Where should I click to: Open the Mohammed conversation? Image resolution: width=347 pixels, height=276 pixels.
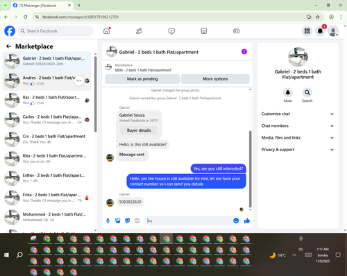[x=46, y=217]
